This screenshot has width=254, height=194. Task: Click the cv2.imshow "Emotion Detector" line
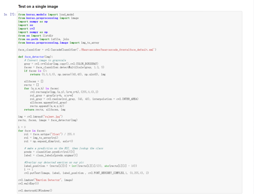[x=46, y=180]
